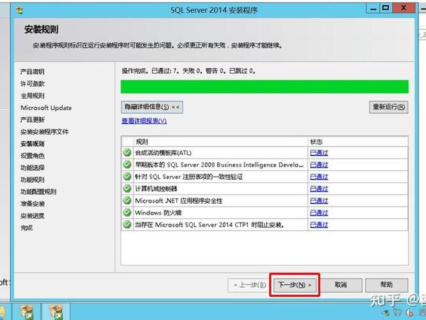
Task: Click the check icon for 针对 SQL Server 注册表项的一致性验证
Action: point(127,177)
